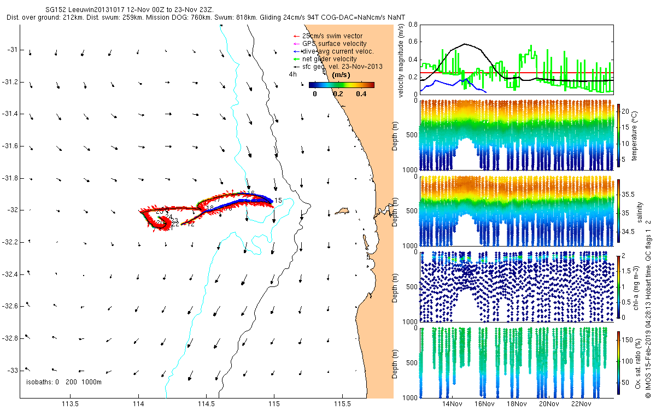Click the '-33' latitude tick label

[13, 371]
